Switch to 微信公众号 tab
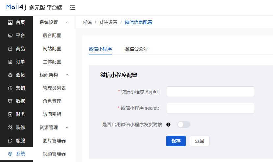Image resolution: width=273 pixels, height=162 pixels. coord(136,49)
